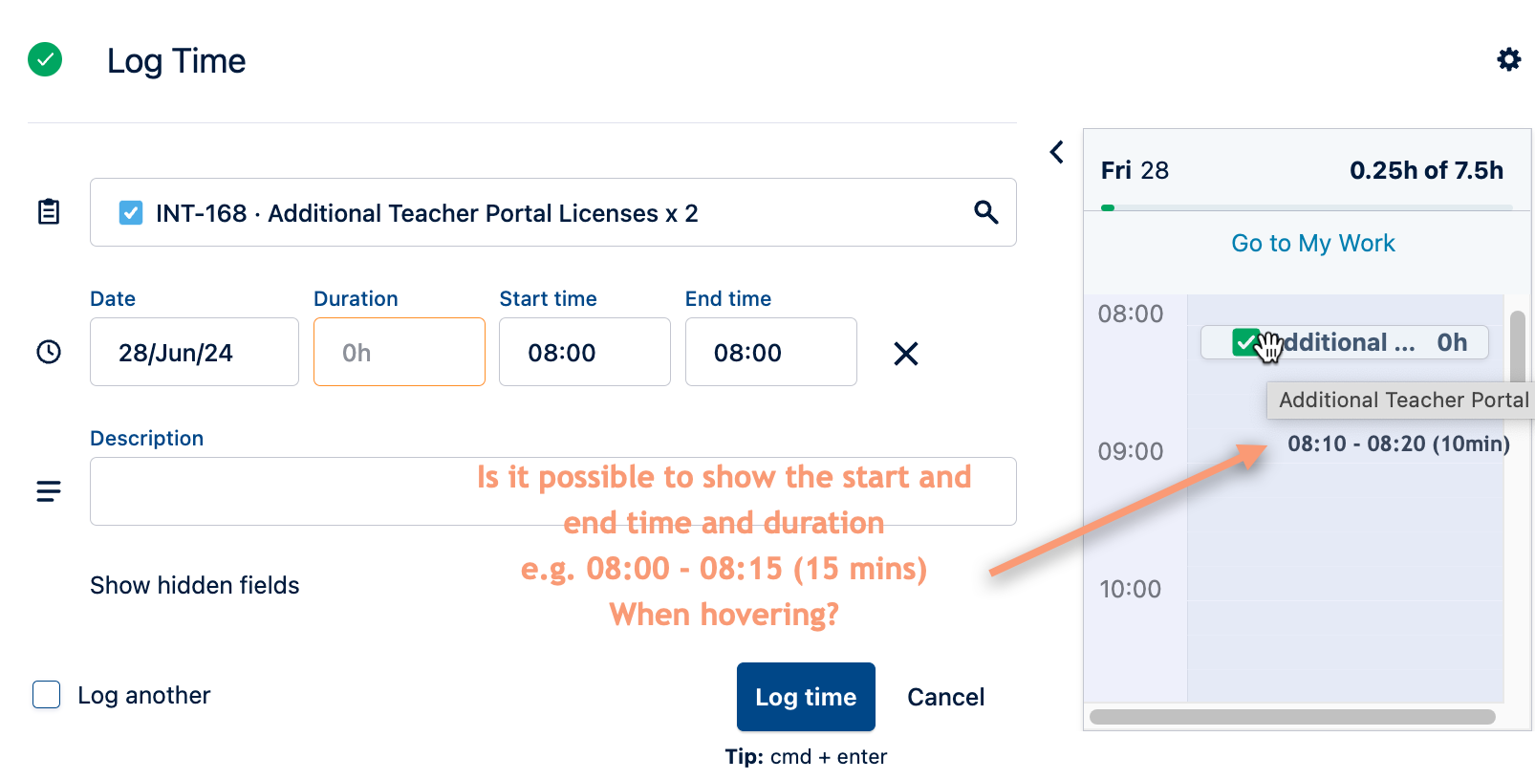
Task: Clear the time row with the X icon
Action: 905,354
